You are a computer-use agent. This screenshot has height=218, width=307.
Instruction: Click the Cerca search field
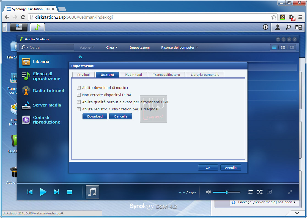click(47, 47)
